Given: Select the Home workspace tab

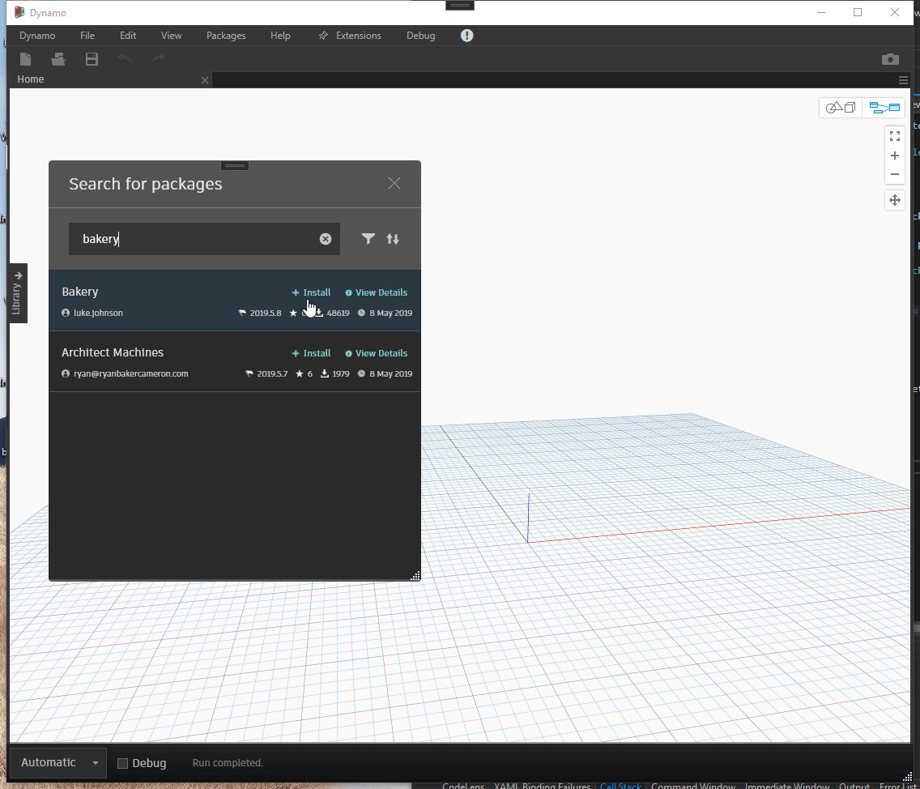Looking at the screenshot, I should [31, 79].
